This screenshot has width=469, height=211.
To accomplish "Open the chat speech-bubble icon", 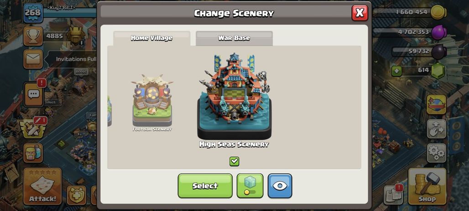I will point(33,94).
